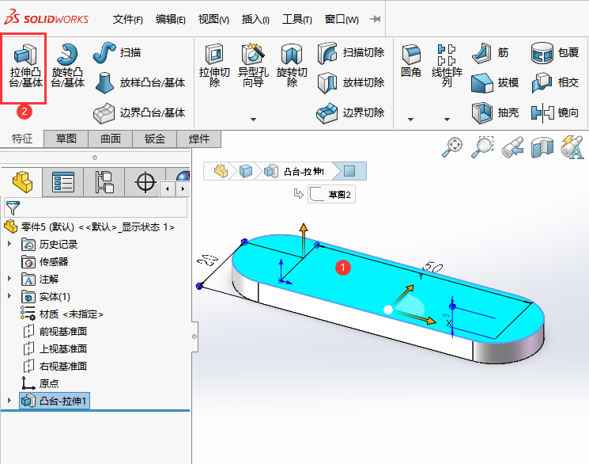The width and height of the screenshot is (589, 464).
Task: Open the 视图(V) menu
Action: tap(213, 19)
